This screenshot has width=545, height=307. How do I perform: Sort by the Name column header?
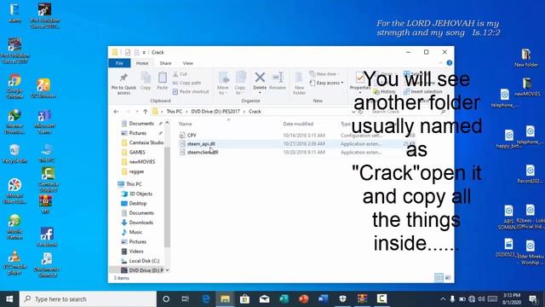(186, 124)
